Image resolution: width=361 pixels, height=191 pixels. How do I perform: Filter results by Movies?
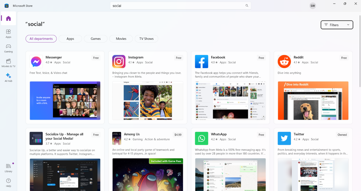click(x=121, y=39)
